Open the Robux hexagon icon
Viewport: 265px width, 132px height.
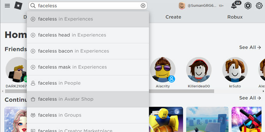pyautogui.click(x=248, y=6)
